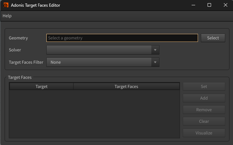The width and height of the screenshot is (233, 145).
Task: Click the Target Faces column header
Action: (126, 87)
